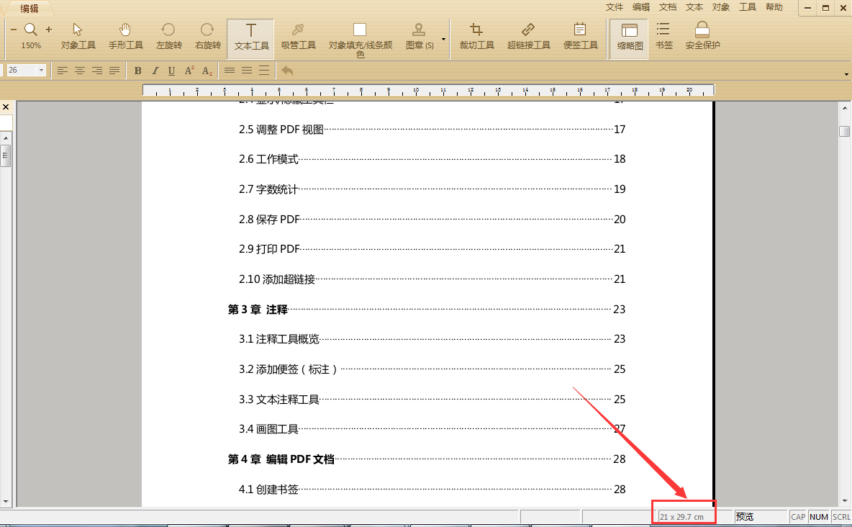Set medium line spacing
The image size is (852, 527).
[x=247, y=71]
